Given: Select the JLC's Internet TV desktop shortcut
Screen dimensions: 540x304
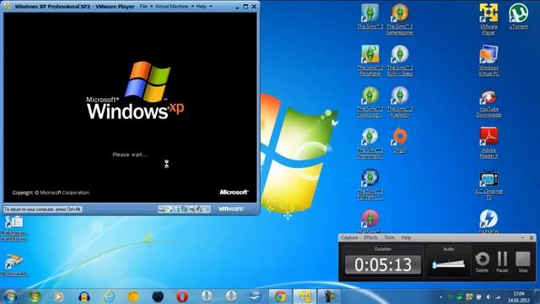Looking at the screenshot, I should click(x=489, y=184).
